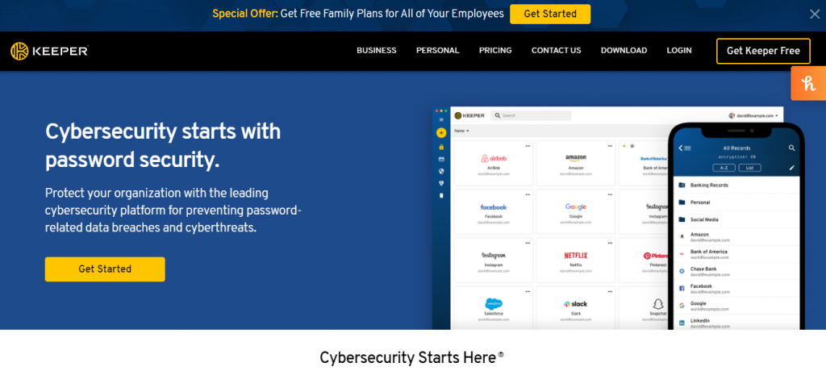
Task: Click the pencil edit icon on phone
Action: click(791, 168)
